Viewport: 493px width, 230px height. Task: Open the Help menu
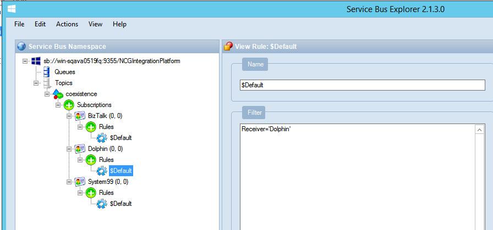point(119,24)
